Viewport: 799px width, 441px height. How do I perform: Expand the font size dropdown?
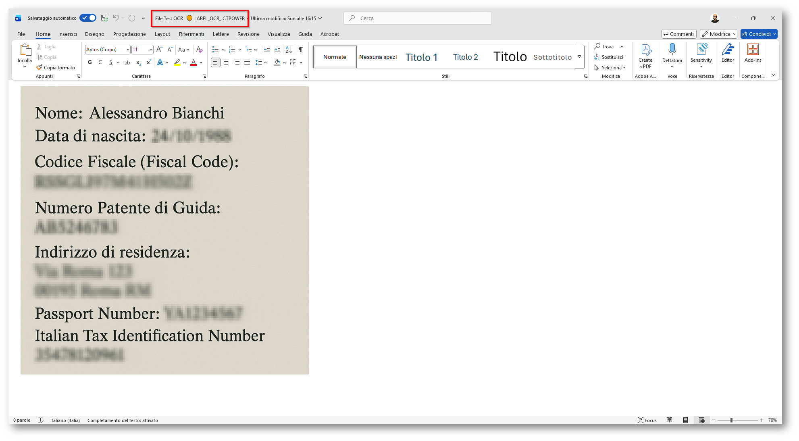(x=151, y=50)
